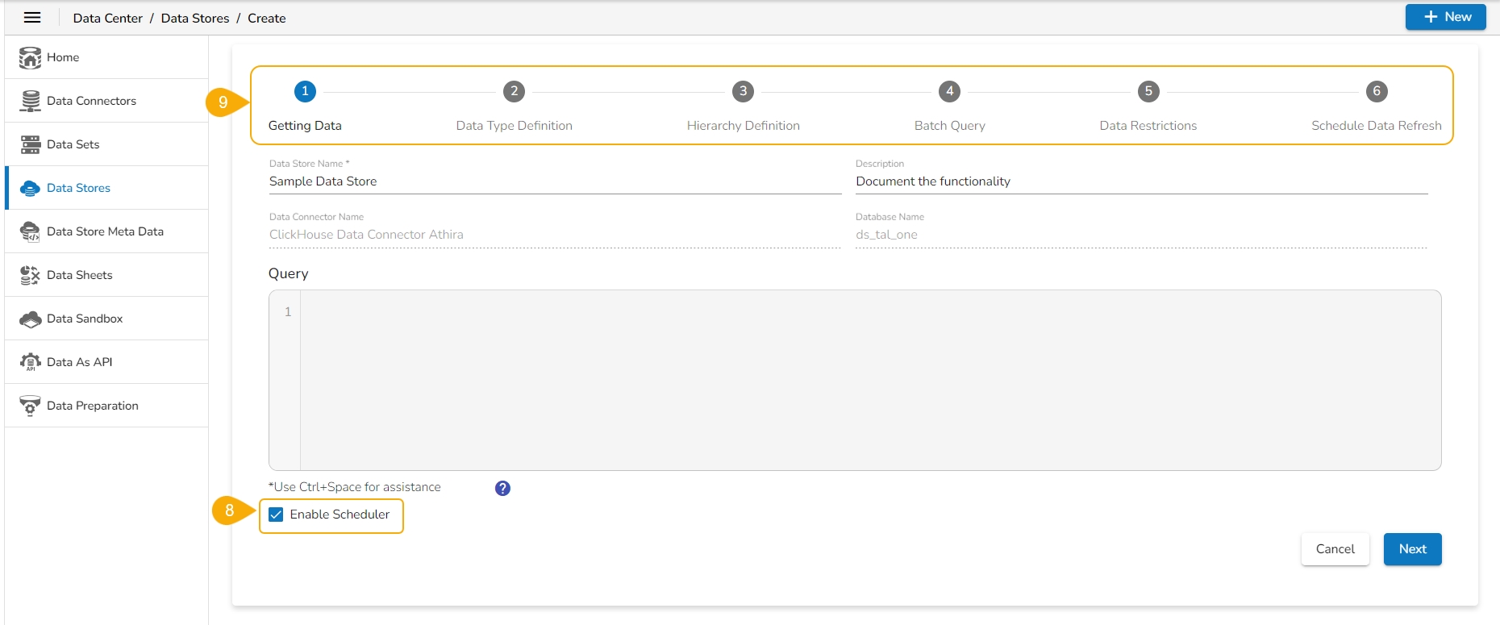Select step 3 Hierarchy Definition

pyautogui.click(x=743, y=92)
